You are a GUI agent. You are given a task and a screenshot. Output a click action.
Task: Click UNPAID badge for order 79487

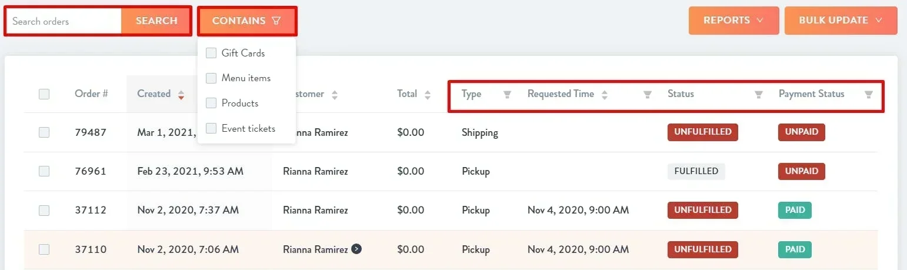point(802,132)
